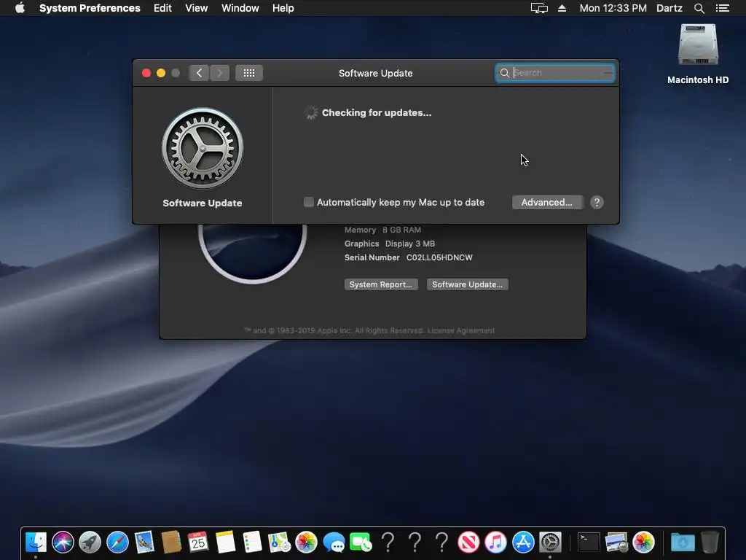Open the Window menu
Viewport: 746px width, 560px height.
(x=240, y=8)
